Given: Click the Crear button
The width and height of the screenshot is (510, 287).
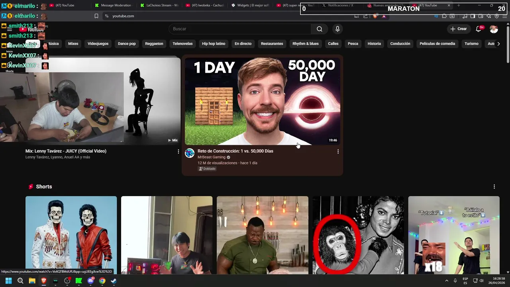Looking at the screenshot, I should (458, 29).
